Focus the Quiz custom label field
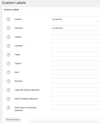100x123 pixels. pos(76,72)
